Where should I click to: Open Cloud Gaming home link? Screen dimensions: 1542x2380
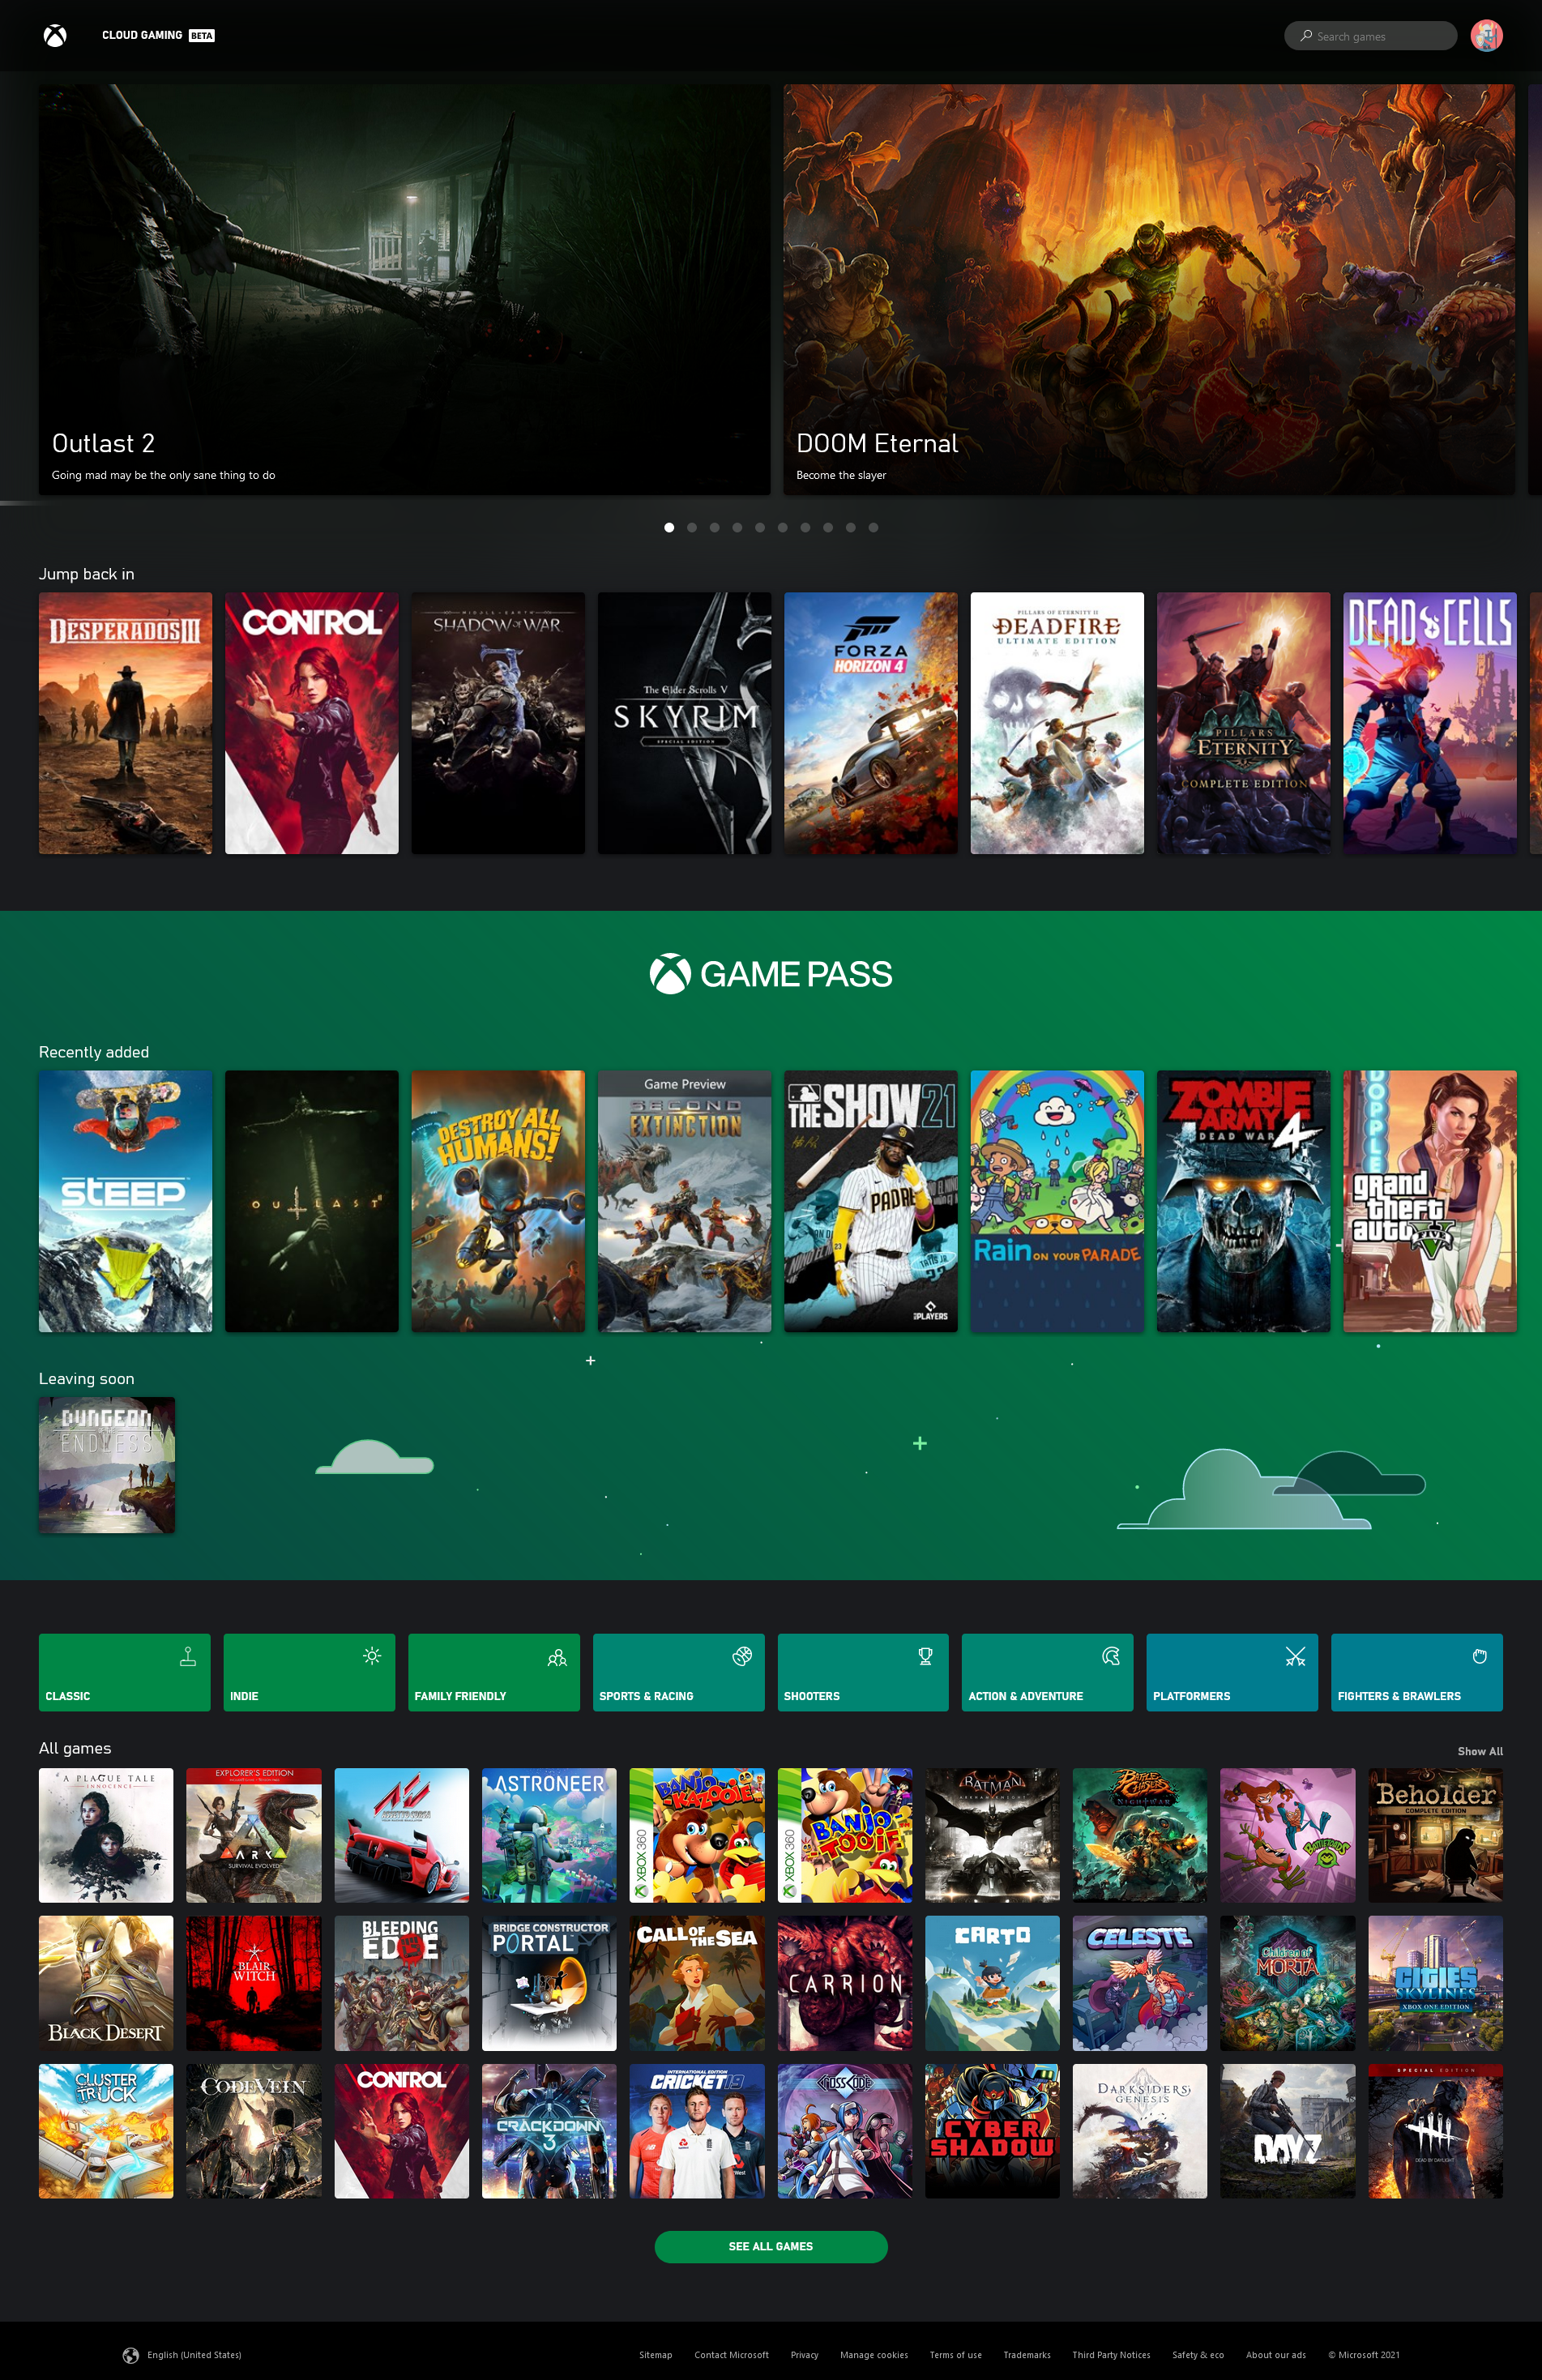(x=158, y=35)
